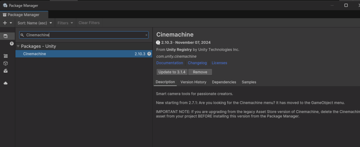The image size is (360, 147).
Task: Switch to the Description tab
Action: click(x=165, y=82)
